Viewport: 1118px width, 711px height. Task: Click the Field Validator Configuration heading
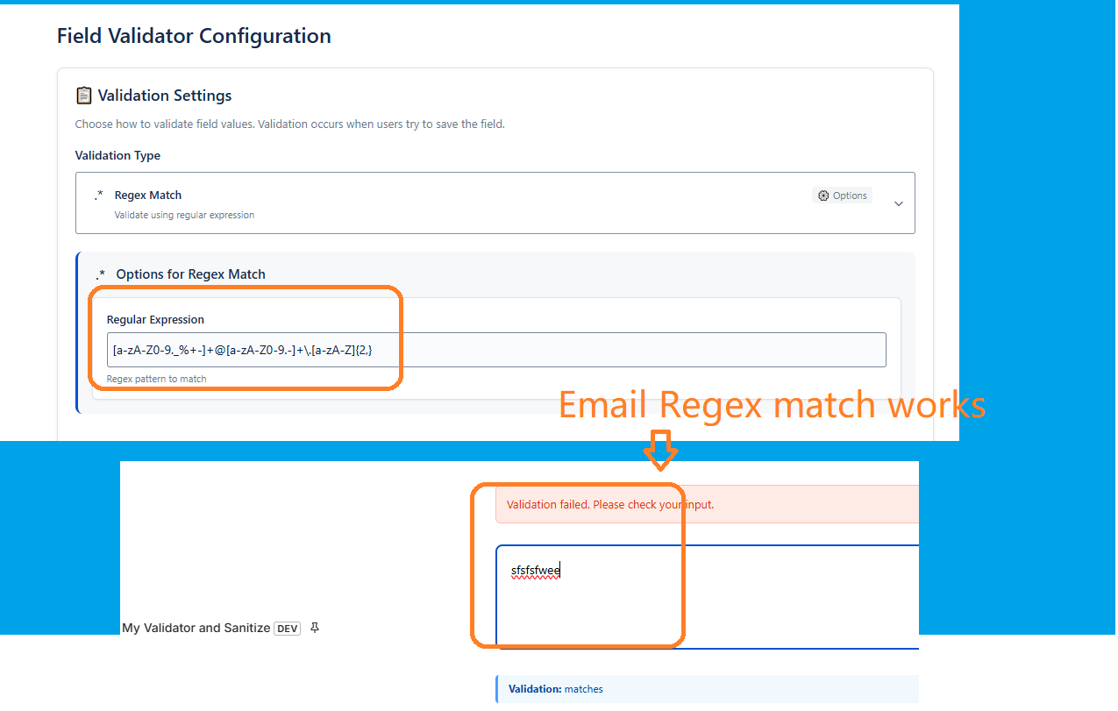(194, 36)
